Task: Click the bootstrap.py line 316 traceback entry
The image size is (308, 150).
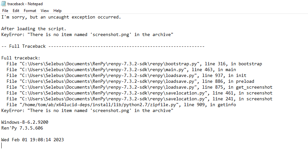Action: click(134, 64)
